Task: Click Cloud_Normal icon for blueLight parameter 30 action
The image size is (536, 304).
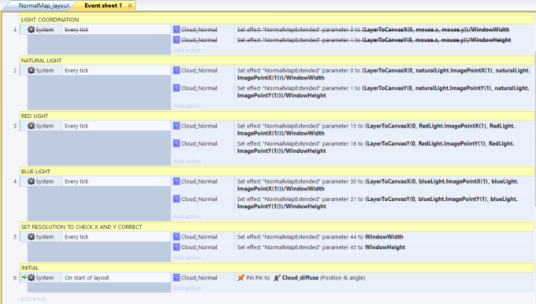Action: tap(177, 181)
